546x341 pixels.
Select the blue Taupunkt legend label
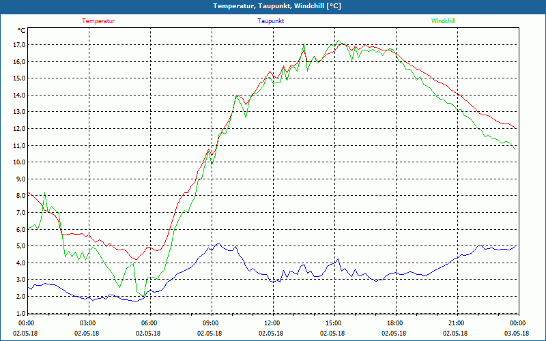[271, 21]
